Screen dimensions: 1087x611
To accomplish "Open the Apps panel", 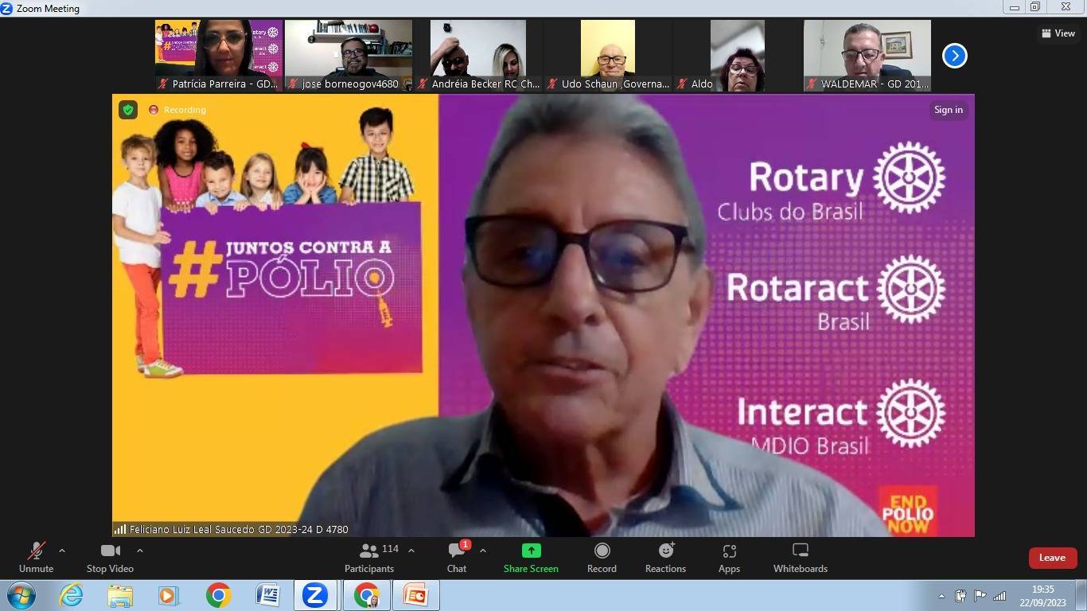I will 729,557.
